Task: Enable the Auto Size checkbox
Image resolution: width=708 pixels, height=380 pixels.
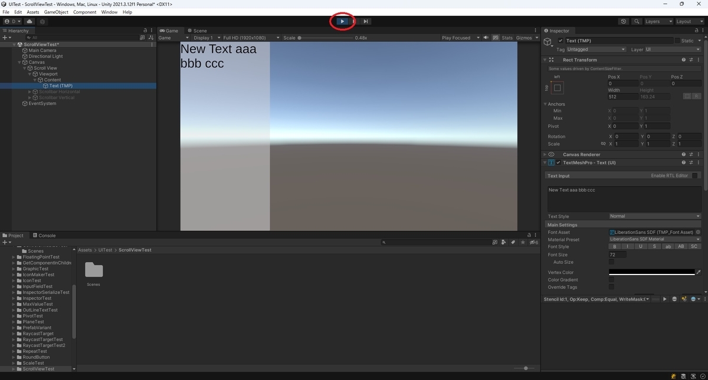Action: (x=611, y=262)
